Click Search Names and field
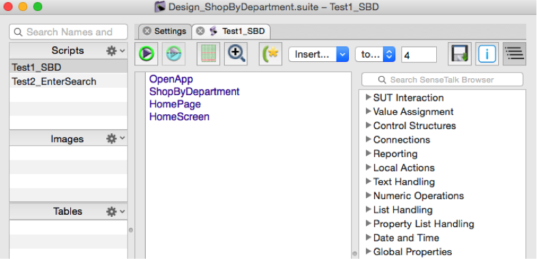 point(69,32)
